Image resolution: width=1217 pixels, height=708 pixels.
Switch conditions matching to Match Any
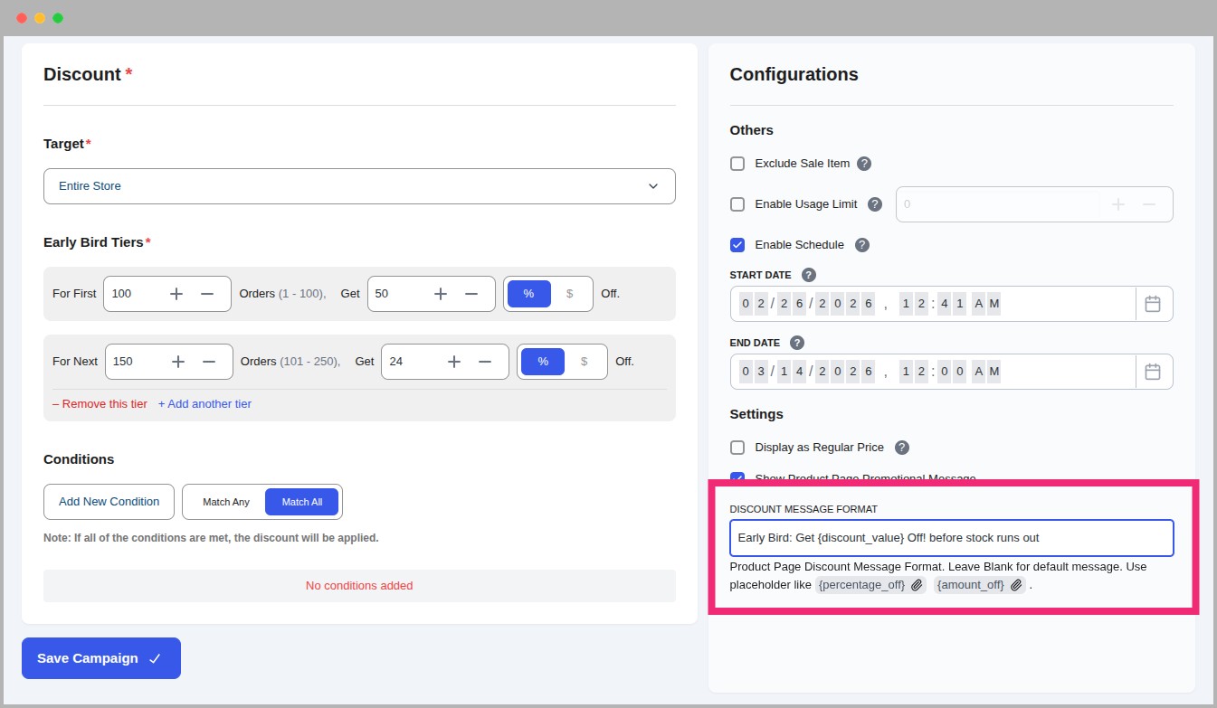[x=224, y=501]
